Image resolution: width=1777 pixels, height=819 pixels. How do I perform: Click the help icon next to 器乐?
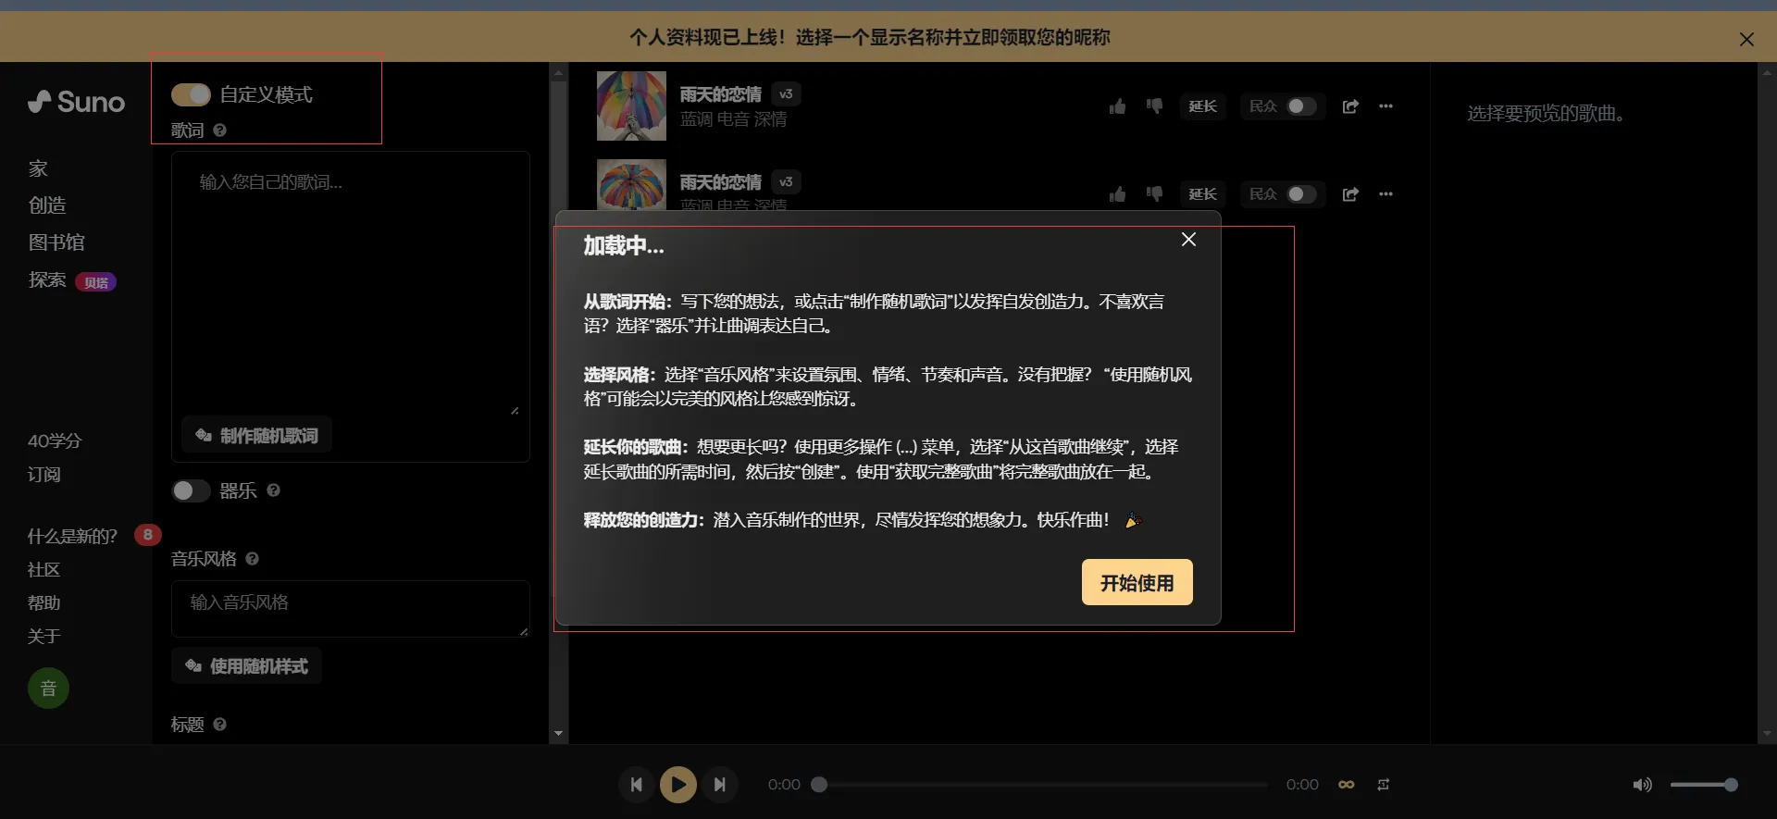(274, 490)
